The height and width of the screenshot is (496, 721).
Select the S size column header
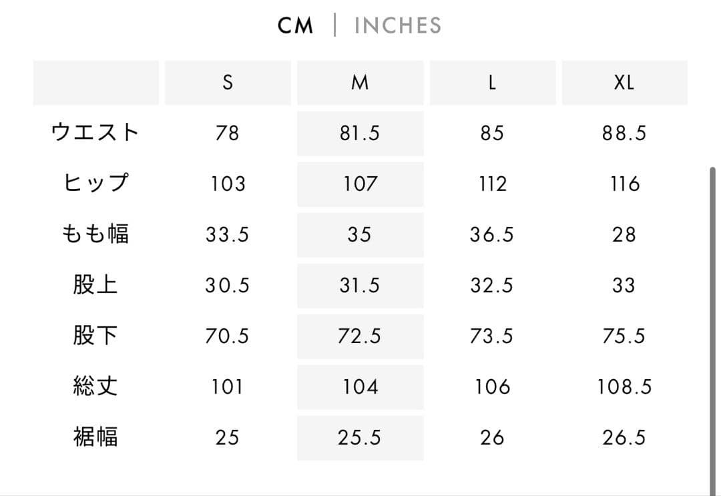coord(228,82)
